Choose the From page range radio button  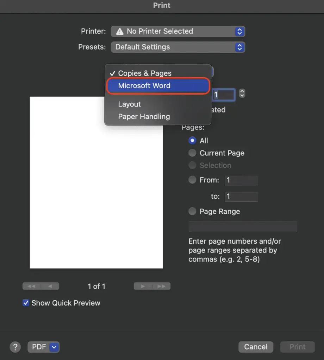192,180
